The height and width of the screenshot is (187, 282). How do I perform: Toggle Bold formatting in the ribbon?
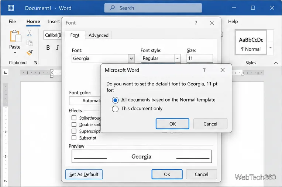48,48
